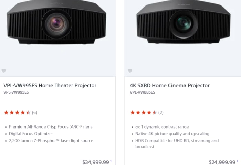Open the (2) reviews count
This screenshot has height=165, width=241.
click(x=161, y=113)
